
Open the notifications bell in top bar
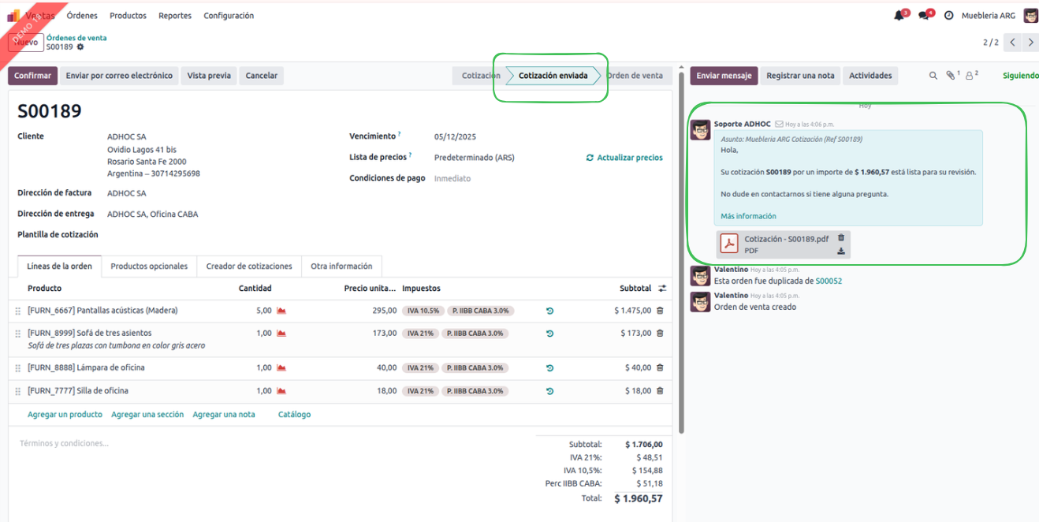pos(899,16)
